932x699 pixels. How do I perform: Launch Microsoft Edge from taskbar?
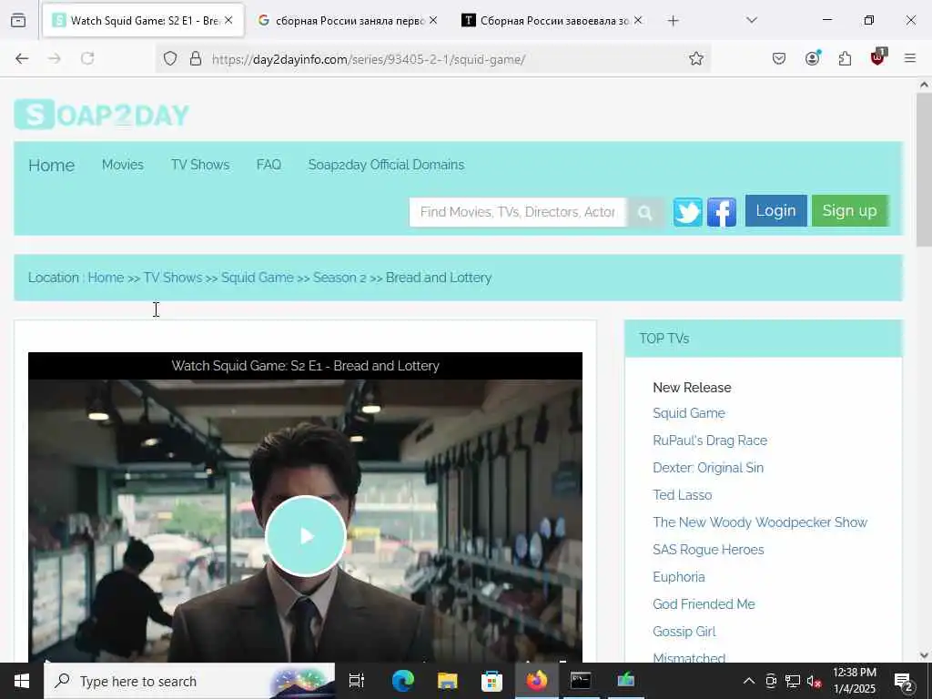click(x=403, y=681)
